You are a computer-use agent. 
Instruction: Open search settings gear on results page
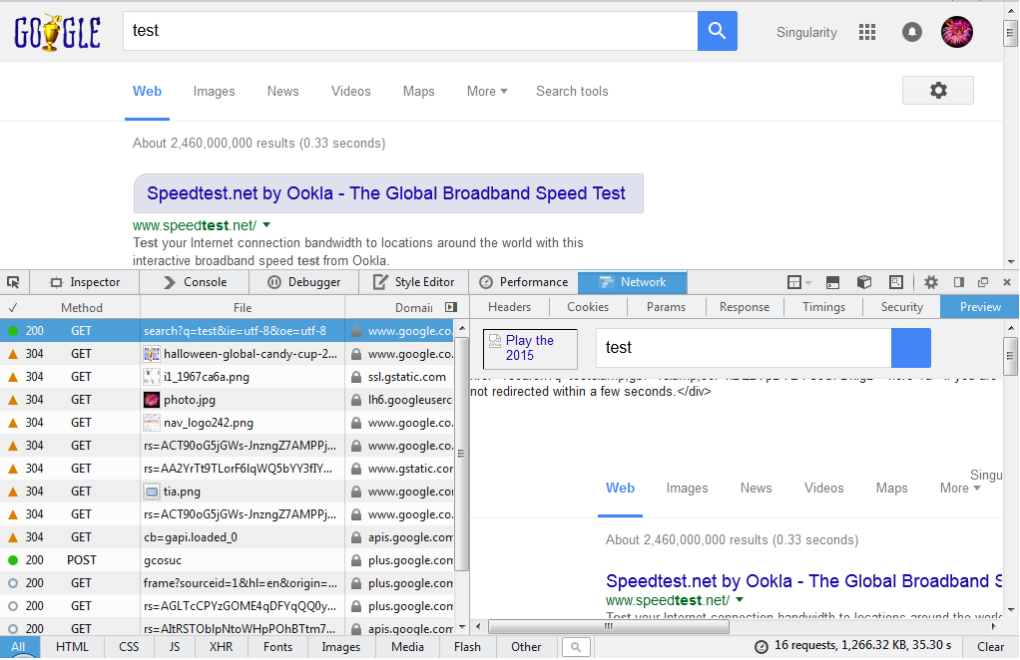(937, 91)
